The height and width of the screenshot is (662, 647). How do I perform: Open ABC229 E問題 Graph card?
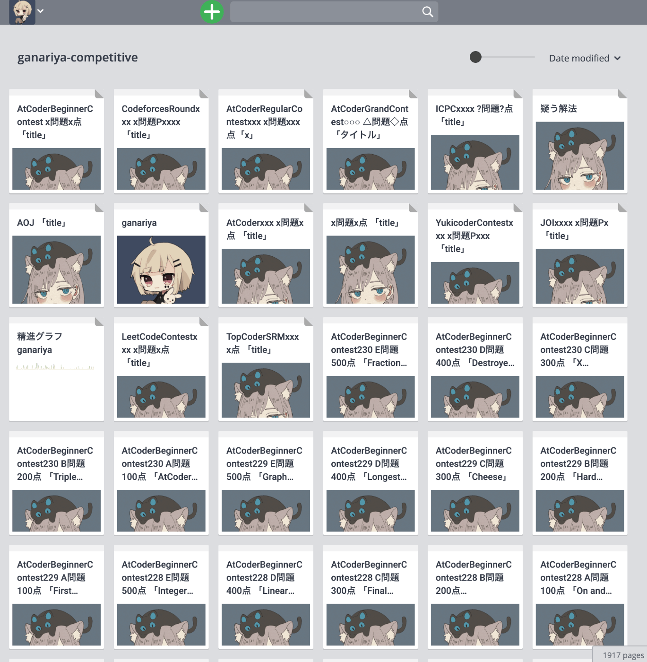pyautogui.click(x=266, y=483)
